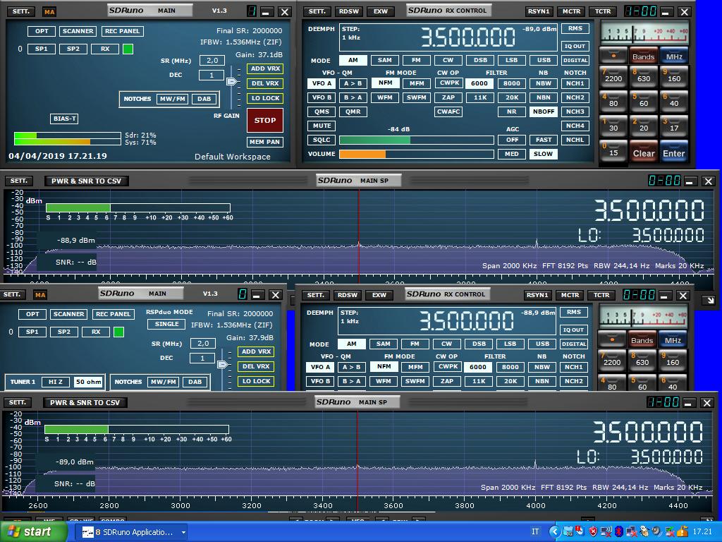
Task: Click the 3.500.000 frequency display in upper RX CONTROL
Action: (468, 37)
